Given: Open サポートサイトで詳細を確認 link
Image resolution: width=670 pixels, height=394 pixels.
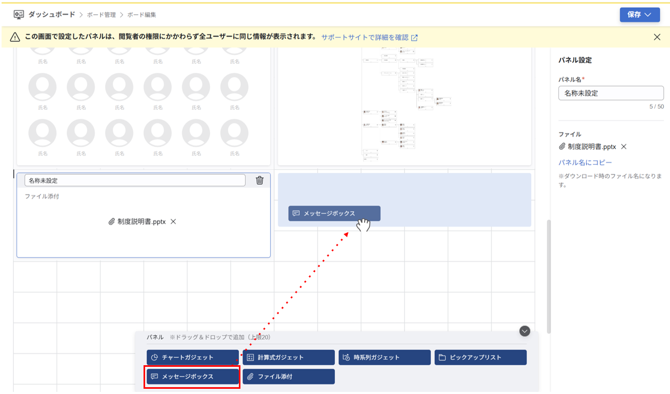Looking at the screenshot, I should pos(372,37).
